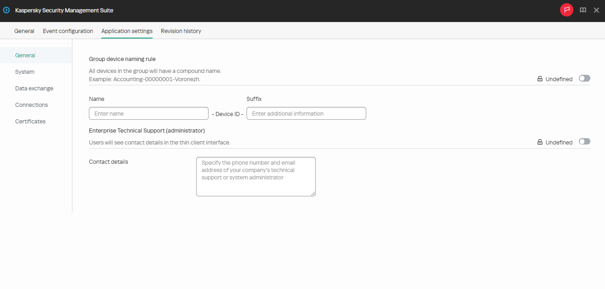Click the lock icon beside Group device naming rule's Undefined status
Viewport: 605px width, 289px height.
click(x=539, y=78)
